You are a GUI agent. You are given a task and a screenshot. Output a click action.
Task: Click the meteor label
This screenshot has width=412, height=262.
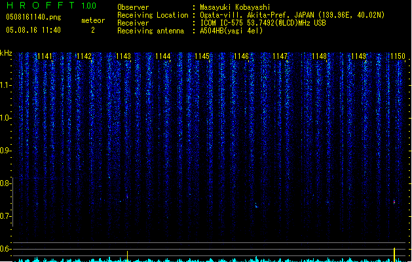[x=93, y=20]
